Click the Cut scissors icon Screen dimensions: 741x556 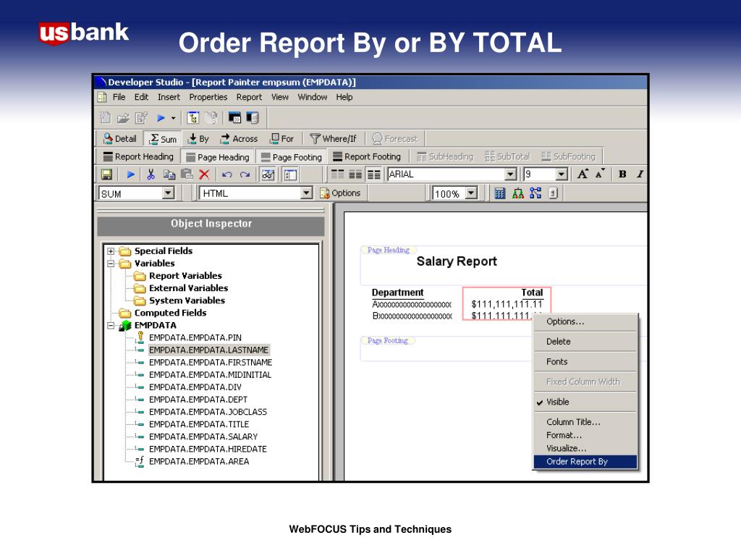pos(151,174)
